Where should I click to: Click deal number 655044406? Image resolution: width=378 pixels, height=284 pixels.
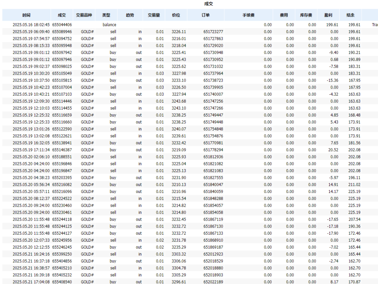click(62, 25)
